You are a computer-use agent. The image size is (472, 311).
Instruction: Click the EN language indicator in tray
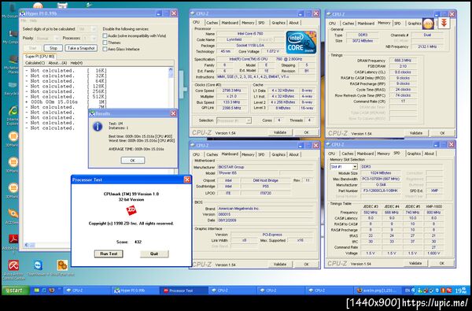point(407,291)
